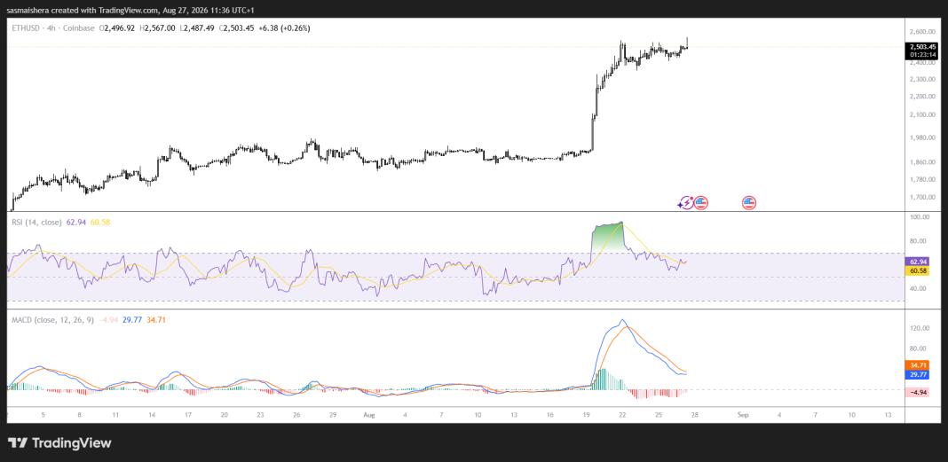This screenshot has height=462, width=948.
Task: Click date 26 on the time axis
Action: click(x=296, y=416)
